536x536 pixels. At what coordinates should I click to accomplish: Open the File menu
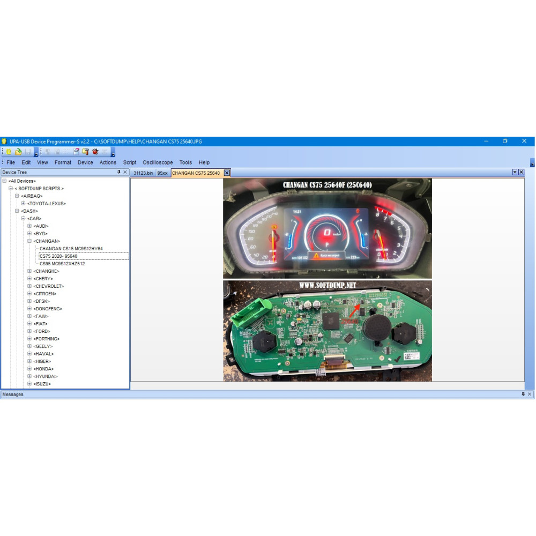[11, 163]
